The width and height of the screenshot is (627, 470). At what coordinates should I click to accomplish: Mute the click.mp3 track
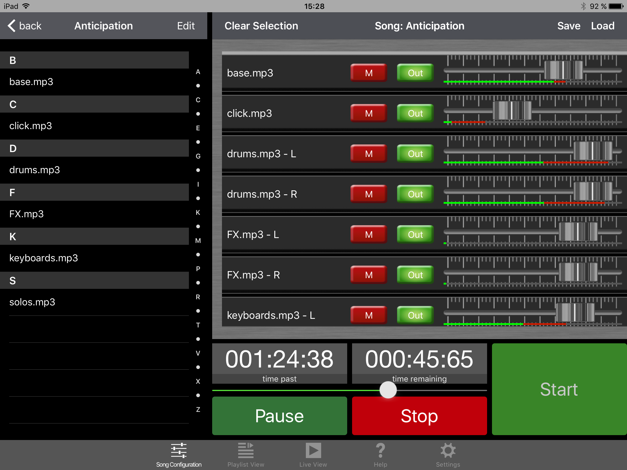(x=369, y=113)
